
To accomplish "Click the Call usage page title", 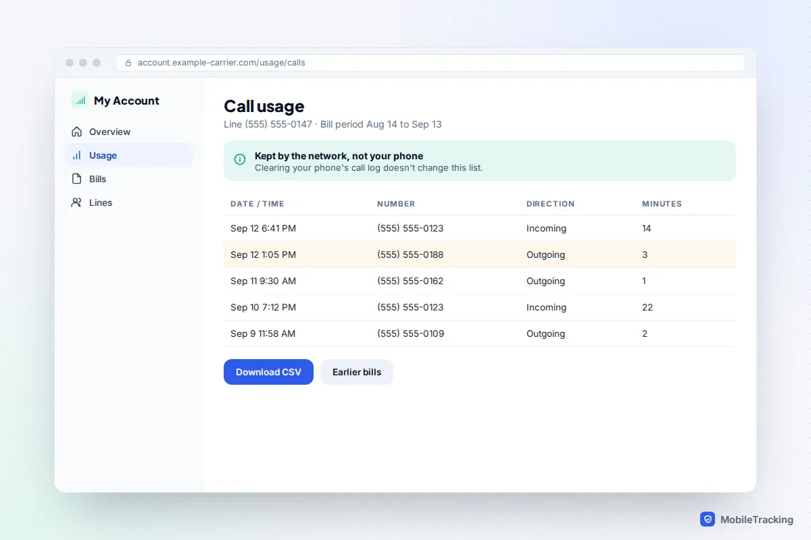I will click(x=264, y=106).
